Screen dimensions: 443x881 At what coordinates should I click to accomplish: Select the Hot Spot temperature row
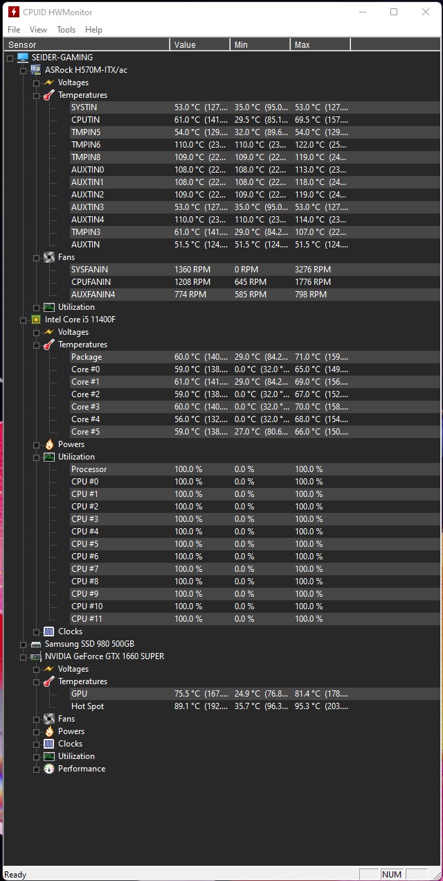(255, 706)
